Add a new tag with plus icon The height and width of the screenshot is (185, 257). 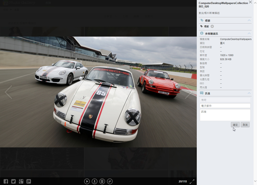point(212,27)
